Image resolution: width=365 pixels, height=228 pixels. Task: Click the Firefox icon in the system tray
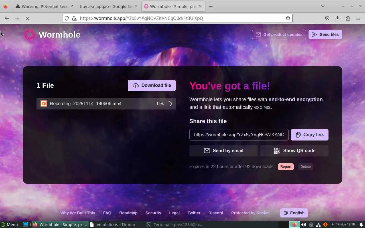click(x=294, y=225)
